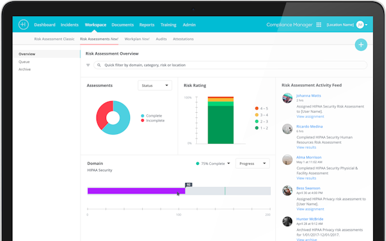Click the JM user avatar
386x241 pixels.
click(360, 24)
